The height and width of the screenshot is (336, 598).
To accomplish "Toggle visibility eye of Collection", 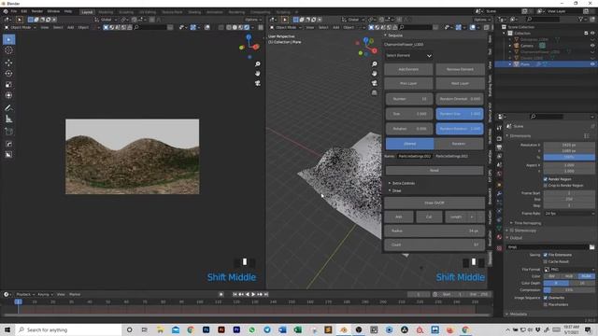I will 591,34.
